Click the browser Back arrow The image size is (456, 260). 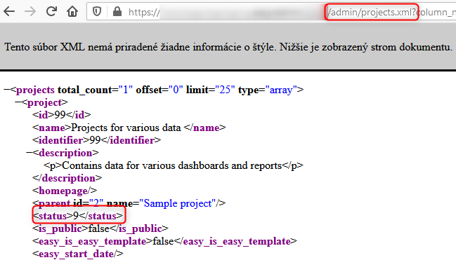[9, 12]
